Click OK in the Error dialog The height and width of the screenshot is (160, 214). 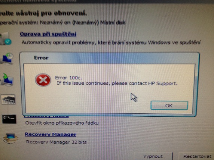coord(169,105)
